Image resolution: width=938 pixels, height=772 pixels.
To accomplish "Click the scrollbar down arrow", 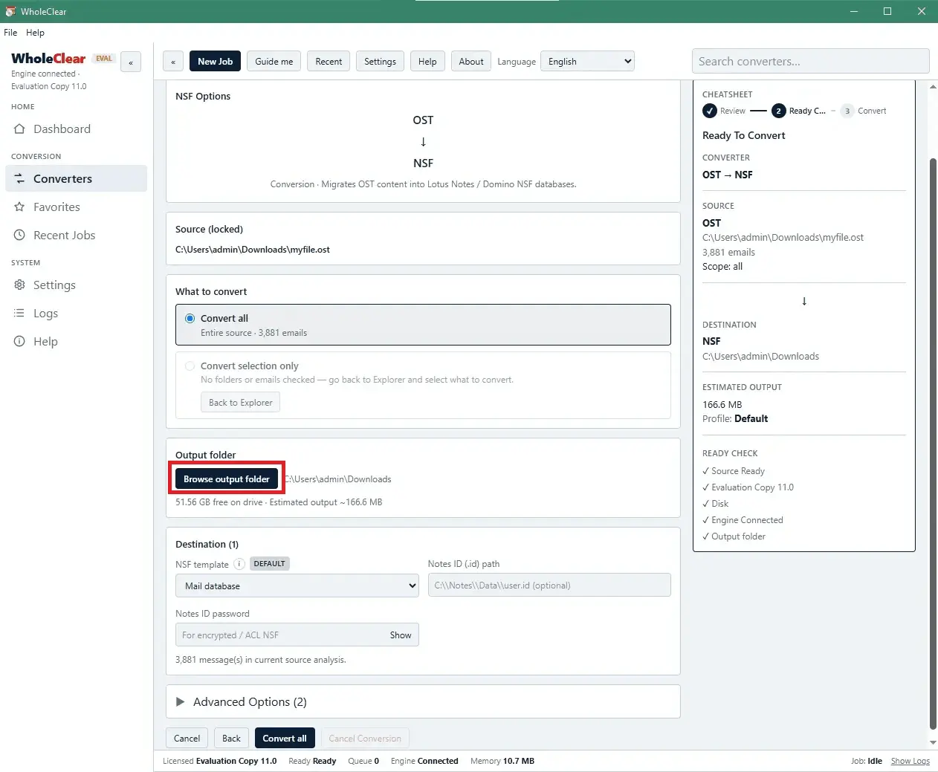I will [933, 742].
